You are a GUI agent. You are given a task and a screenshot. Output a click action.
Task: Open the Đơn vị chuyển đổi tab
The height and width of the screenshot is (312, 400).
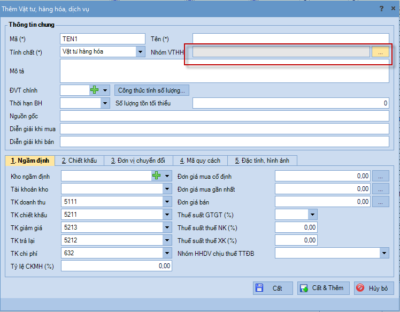(x=138, y=161)
